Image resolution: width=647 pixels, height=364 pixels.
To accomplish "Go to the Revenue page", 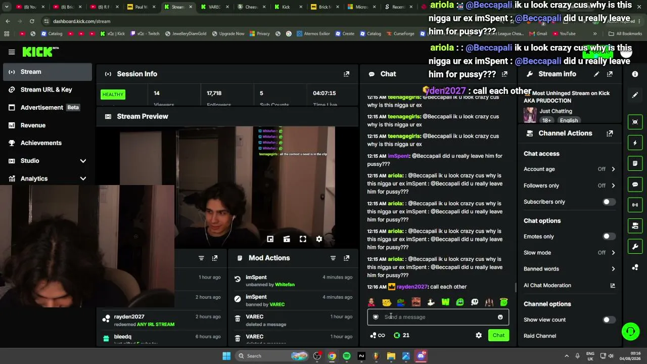I will click(47, 125).
